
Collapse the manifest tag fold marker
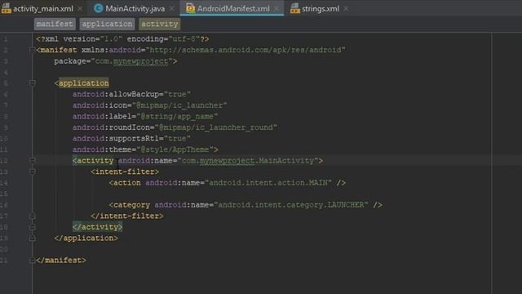tap(33, 50)
